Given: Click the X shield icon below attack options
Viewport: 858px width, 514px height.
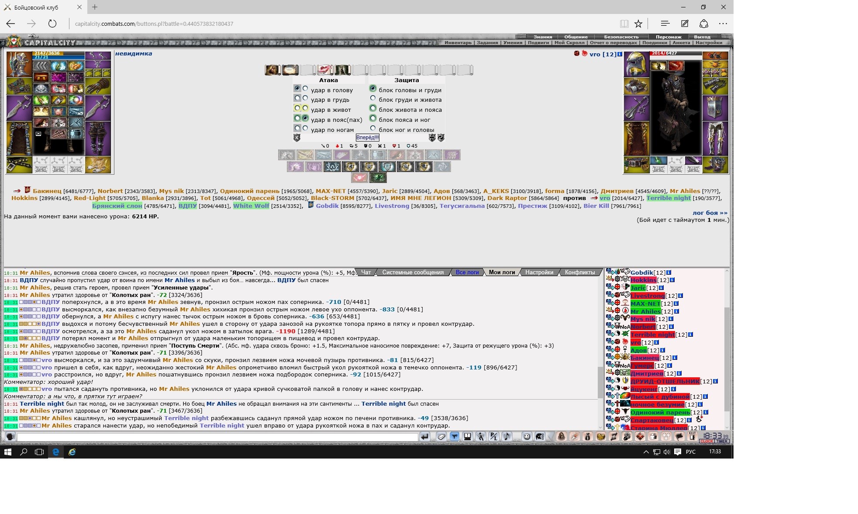Looking at the screenshot, I should [x=297, y=138].
